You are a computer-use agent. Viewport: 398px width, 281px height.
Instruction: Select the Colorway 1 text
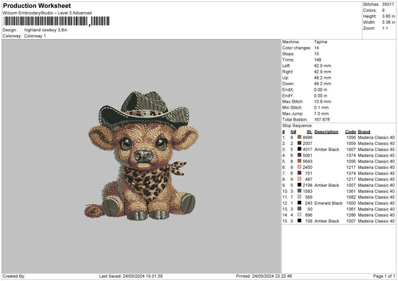35,36
